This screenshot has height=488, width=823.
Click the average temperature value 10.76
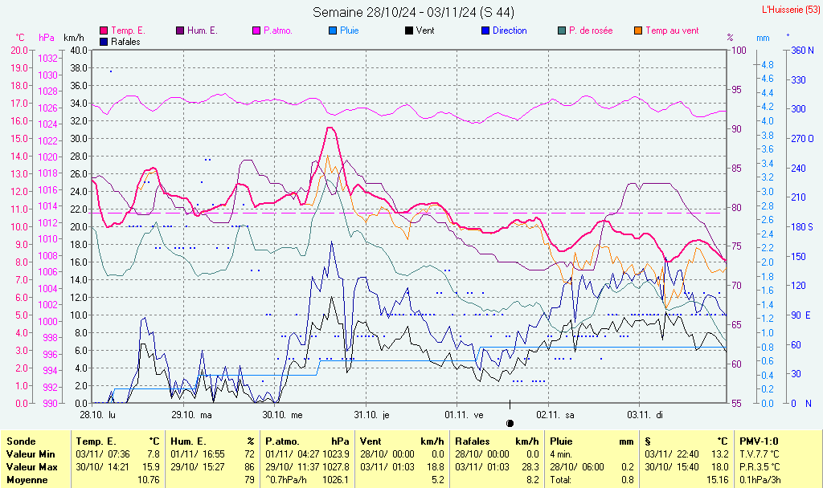148,480
